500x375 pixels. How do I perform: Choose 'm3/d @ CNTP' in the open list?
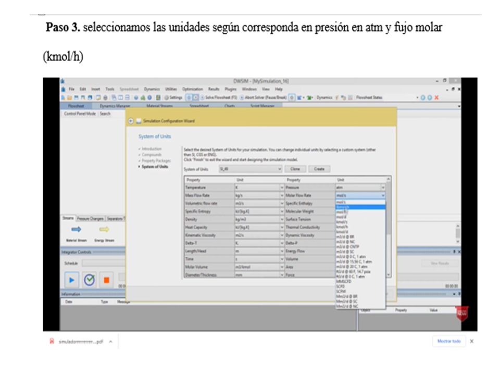coord(360,247)
